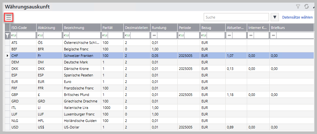Viewport: 317px width, 134px height.
Task: Click the Griechische Drachme cell
Action: [x=82, y=101]
